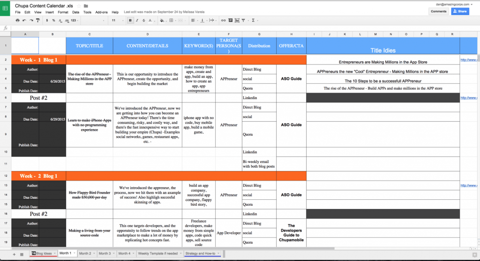Open the hyperlink in the Post #2 row 6
This screenshot has height=261, width=480.
[x=468, y=98]
